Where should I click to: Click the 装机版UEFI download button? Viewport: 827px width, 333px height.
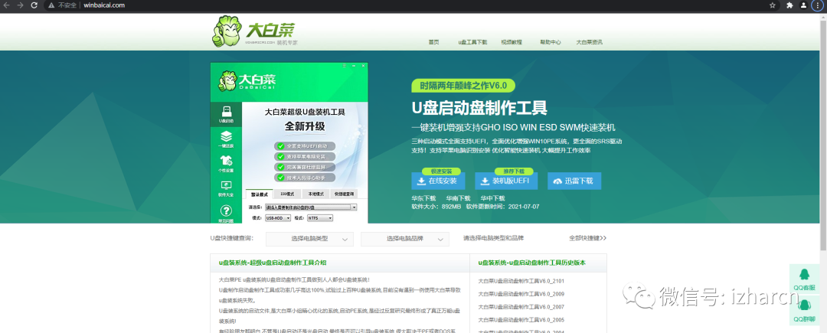pos(506,181)
